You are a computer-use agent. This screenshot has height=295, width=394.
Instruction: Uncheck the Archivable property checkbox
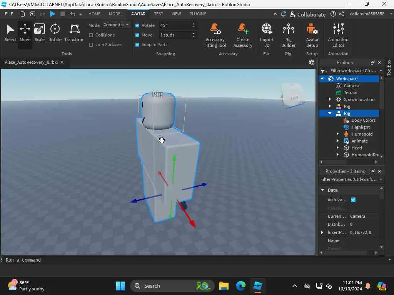click(x=353, y=200)
